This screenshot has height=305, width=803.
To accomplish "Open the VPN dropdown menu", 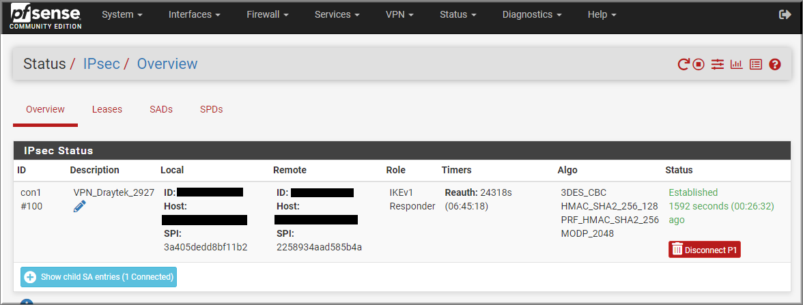I will pyautogui.click(x=400, y=15).
